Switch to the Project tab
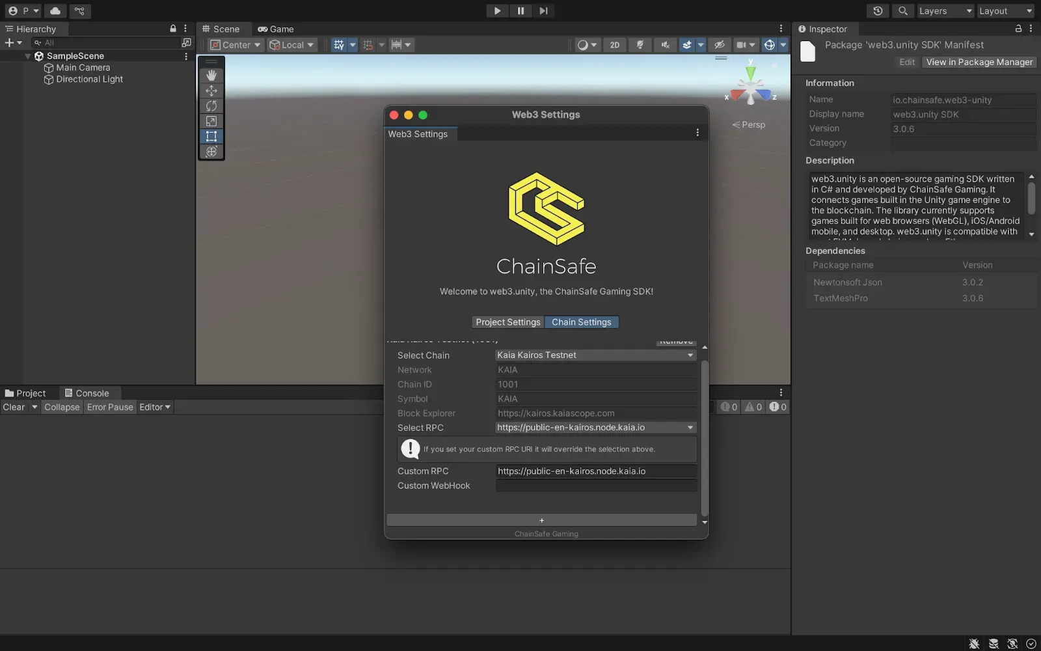The height and width of the screenshot is (651, 1041). pyautogui.click(x=26, y=393)
